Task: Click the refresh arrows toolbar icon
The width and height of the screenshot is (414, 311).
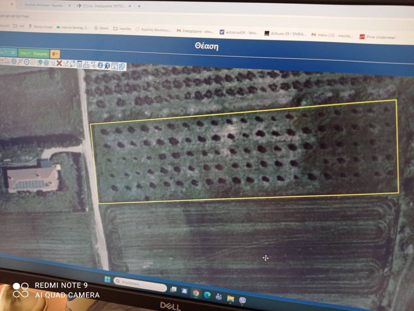Action: (x=72, y=64)
